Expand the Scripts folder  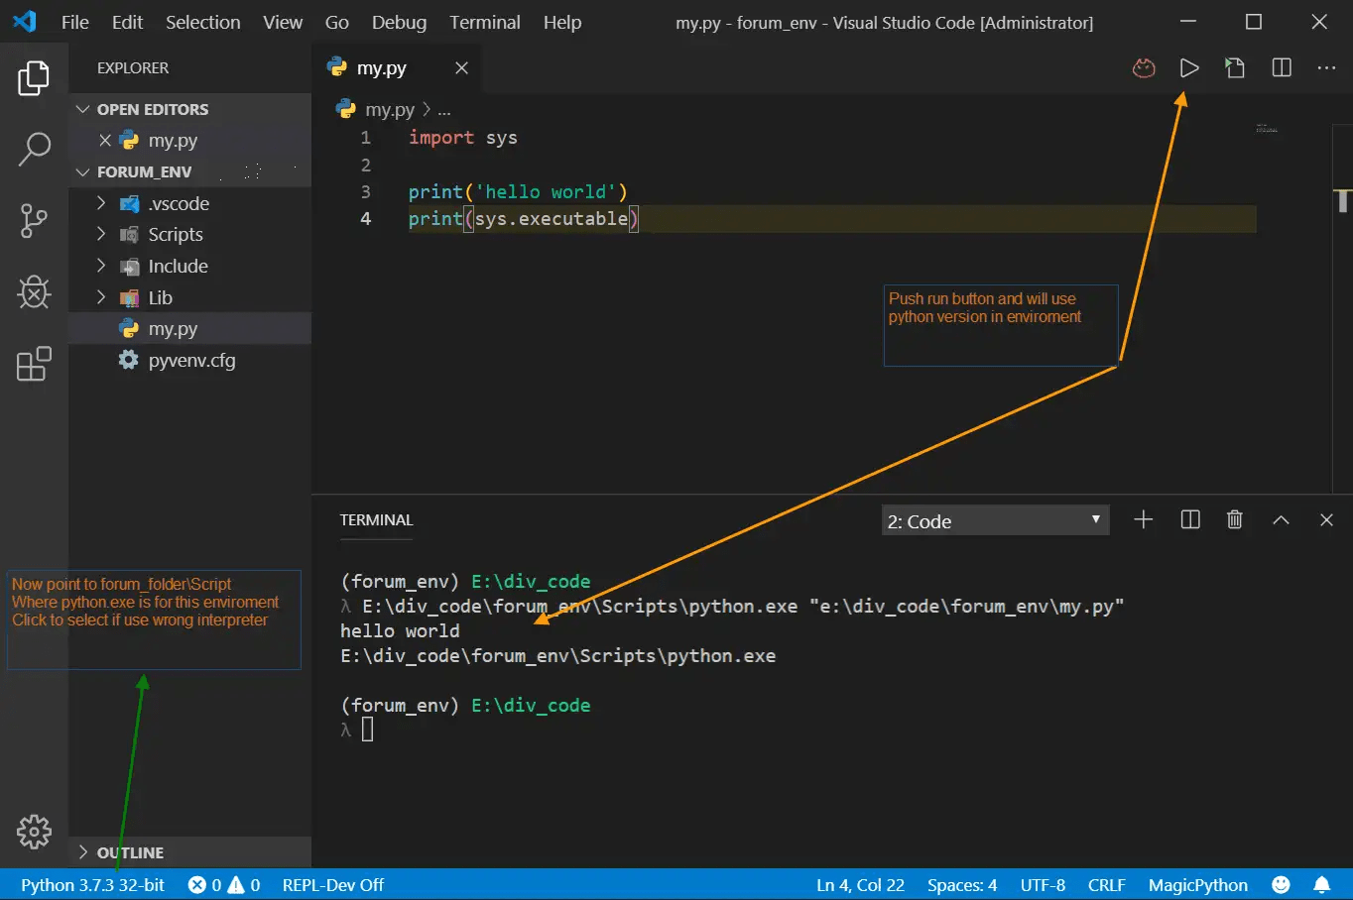coord(175,234)
